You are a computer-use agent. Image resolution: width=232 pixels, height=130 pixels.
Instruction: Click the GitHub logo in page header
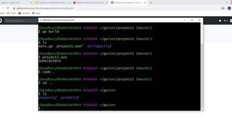[1, 21]
